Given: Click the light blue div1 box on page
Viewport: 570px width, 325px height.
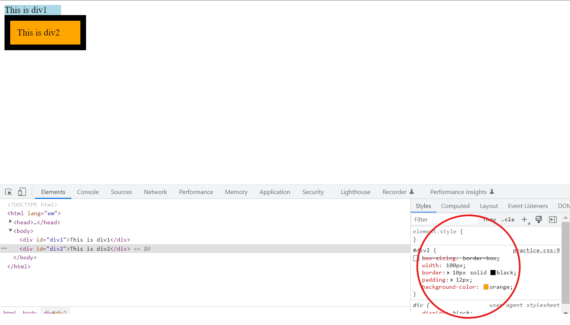Looking at the screenshot, I should click(x=33, y=10).
